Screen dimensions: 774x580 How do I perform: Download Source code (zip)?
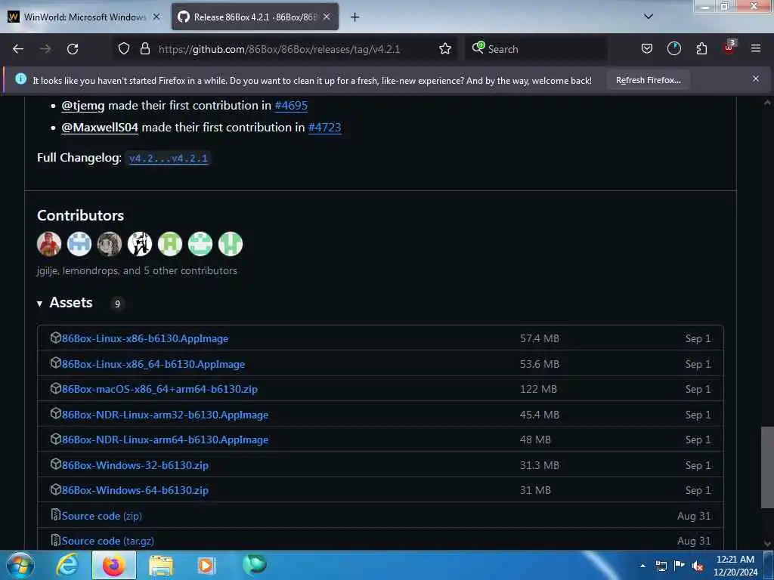[x=102, y=516]
